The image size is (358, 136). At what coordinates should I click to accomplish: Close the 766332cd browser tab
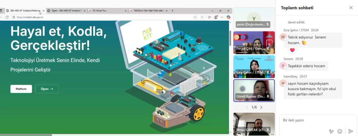coord(167,11)
